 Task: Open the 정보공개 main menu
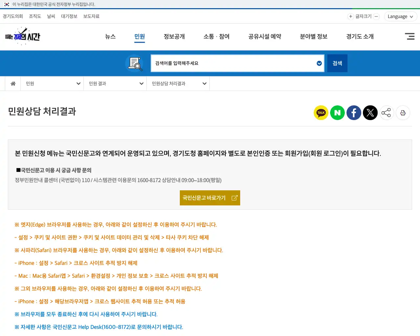pyautogui.click(x=174, y=36)
